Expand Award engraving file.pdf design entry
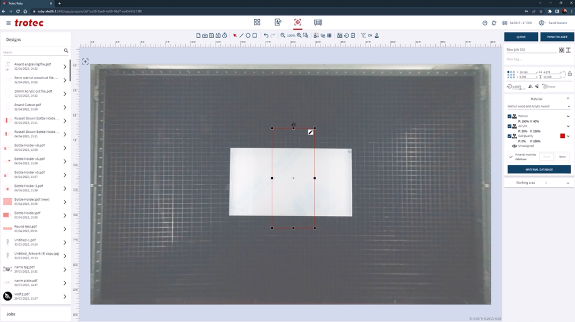Image resolution: width=575 pixels, height=322 pixels. [x=65, y=67]
